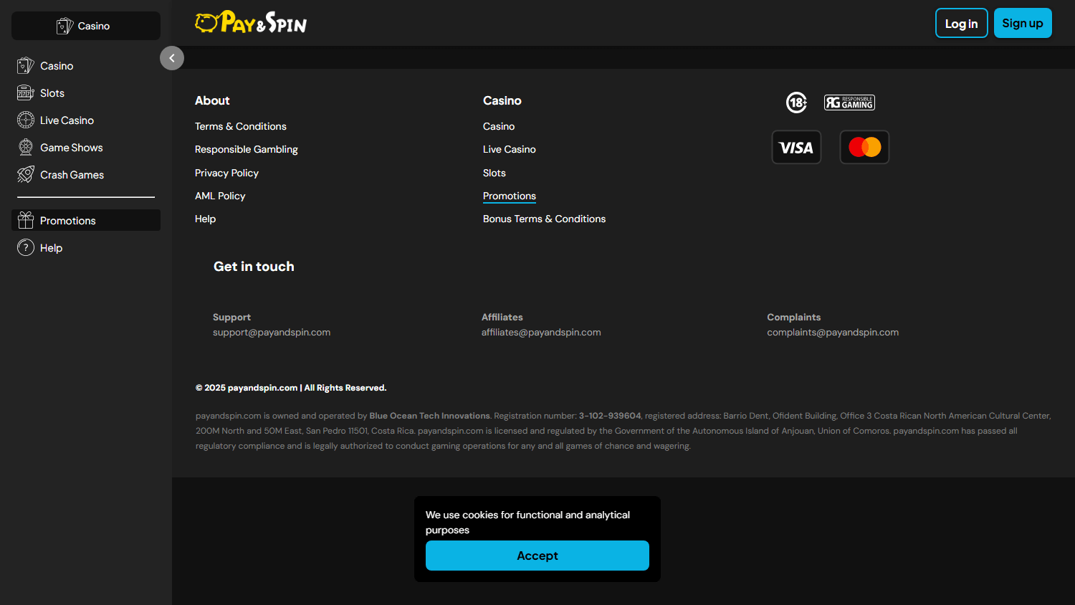This screenshot has width=1075, height=605.
Task: Select Casino in the sidebar menu
Action: click(x=57, y=66)
